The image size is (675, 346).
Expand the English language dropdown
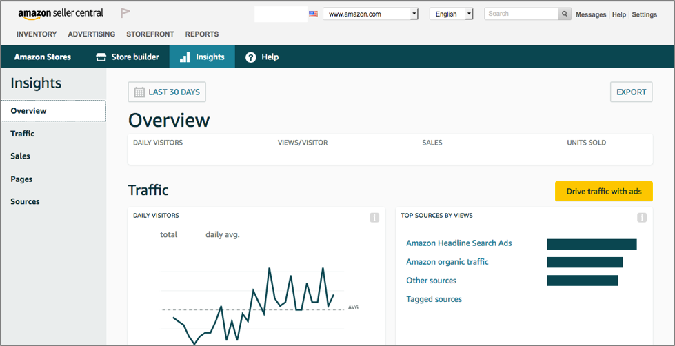[451, 14]
